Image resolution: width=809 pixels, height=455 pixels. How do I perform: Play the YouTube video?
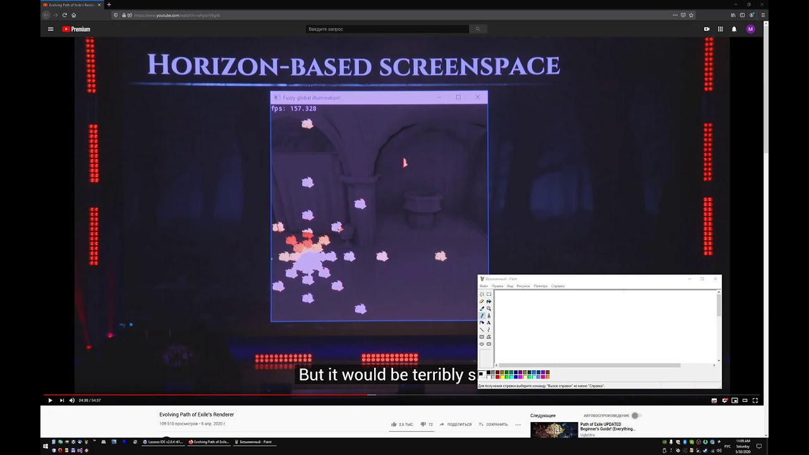click(50, 400)
